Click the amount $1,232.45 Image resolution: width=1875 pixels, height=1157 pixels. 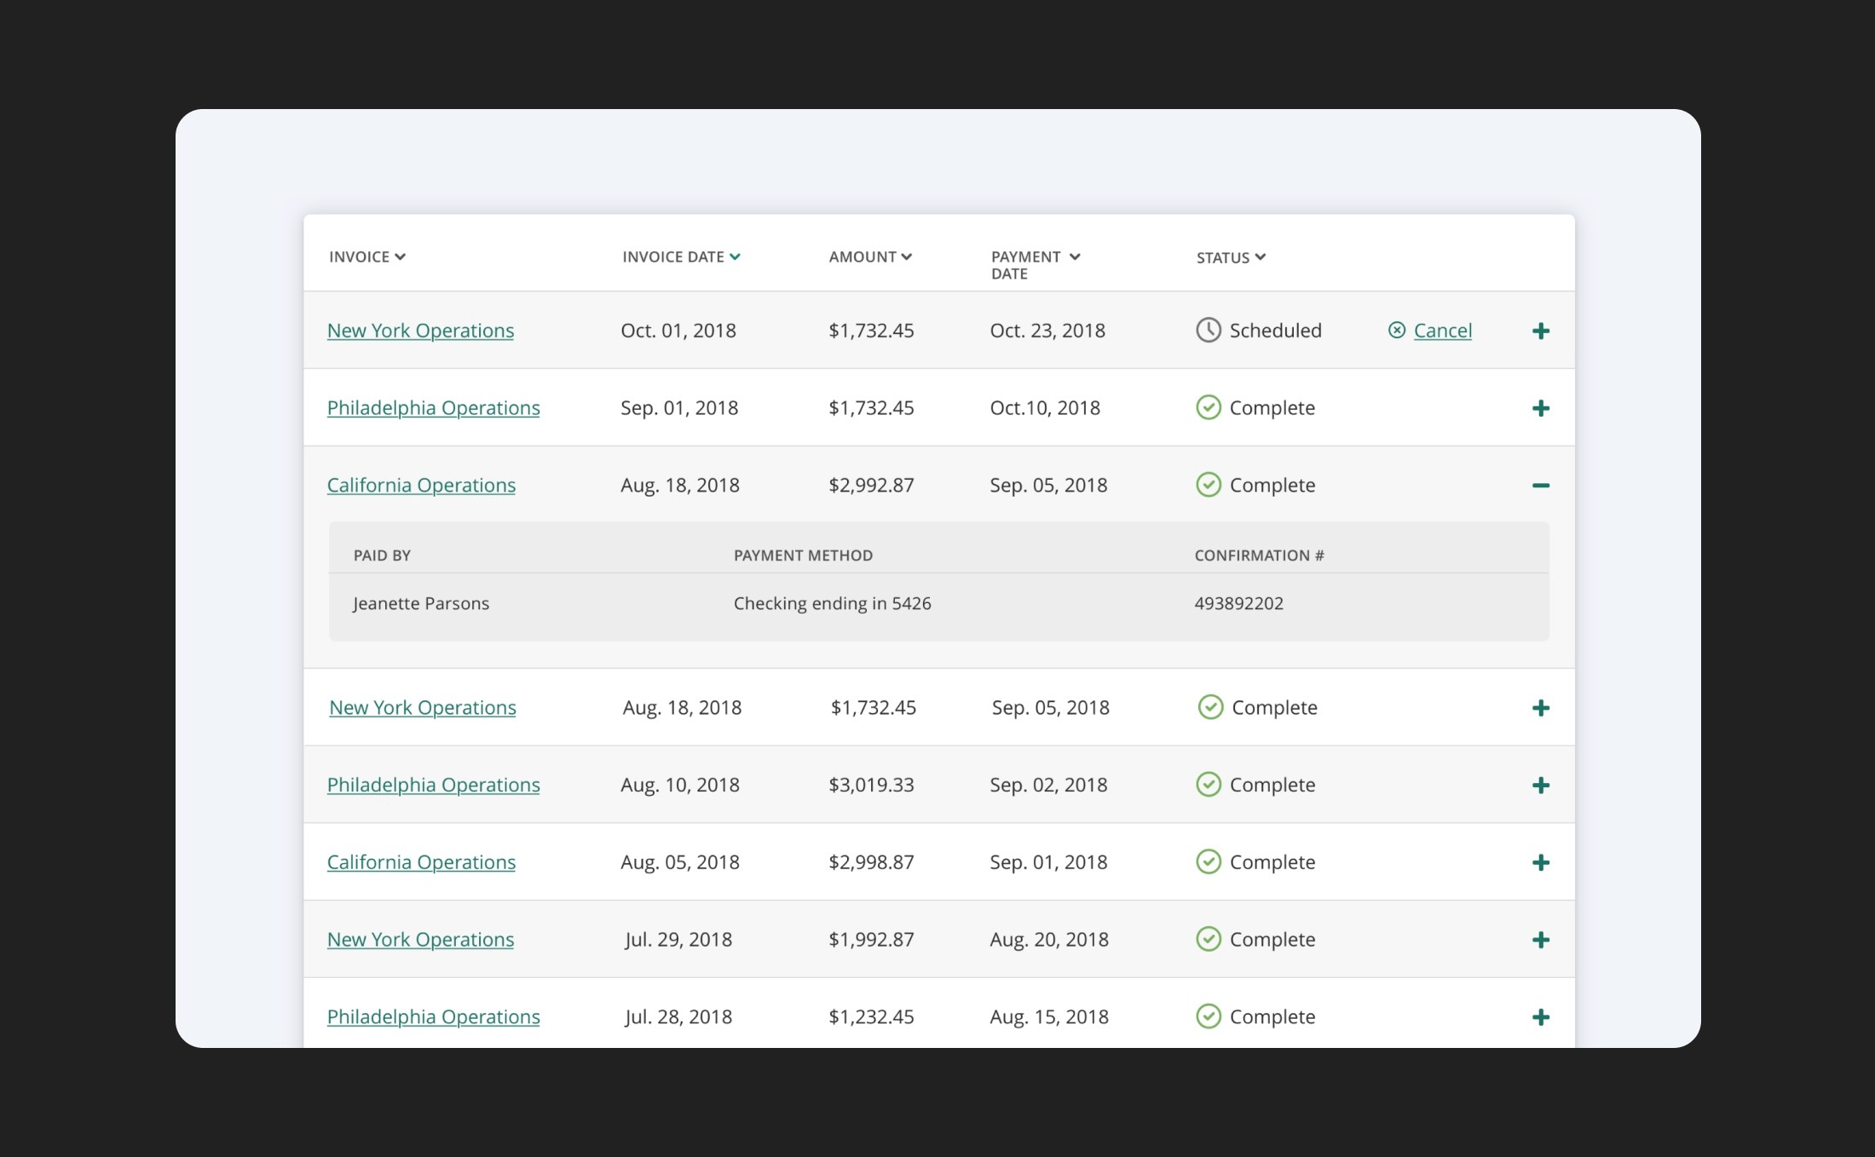point(871,1017)
